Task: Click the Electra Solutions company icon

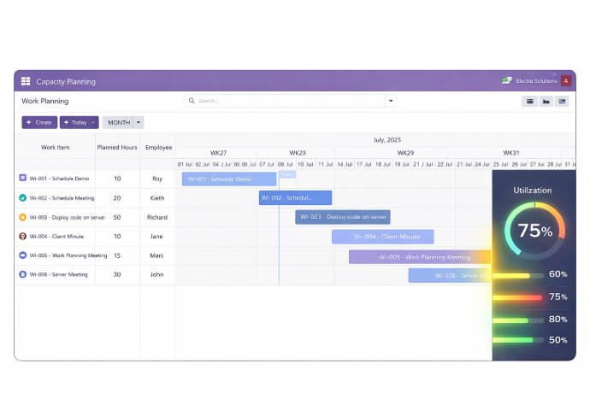Action: (506, 81)
